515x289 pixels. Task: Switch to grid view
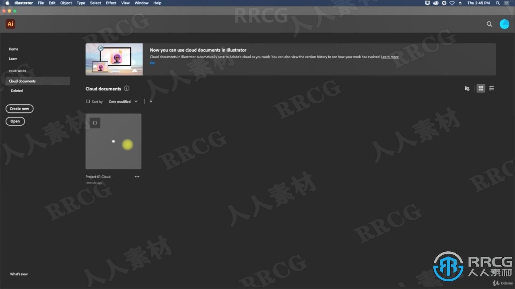pos(481,88)
